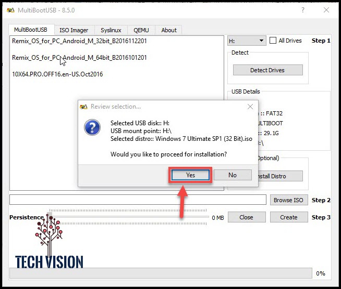Image resolution: width=341 pixels, height=289 pixels.
Task: Click the Browse ISO button
Action: pos(289,200)
